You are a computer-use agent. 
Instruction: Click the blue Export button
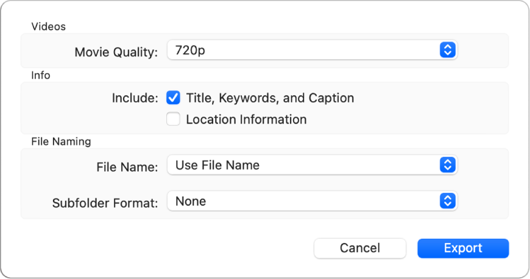coord(463,248)
